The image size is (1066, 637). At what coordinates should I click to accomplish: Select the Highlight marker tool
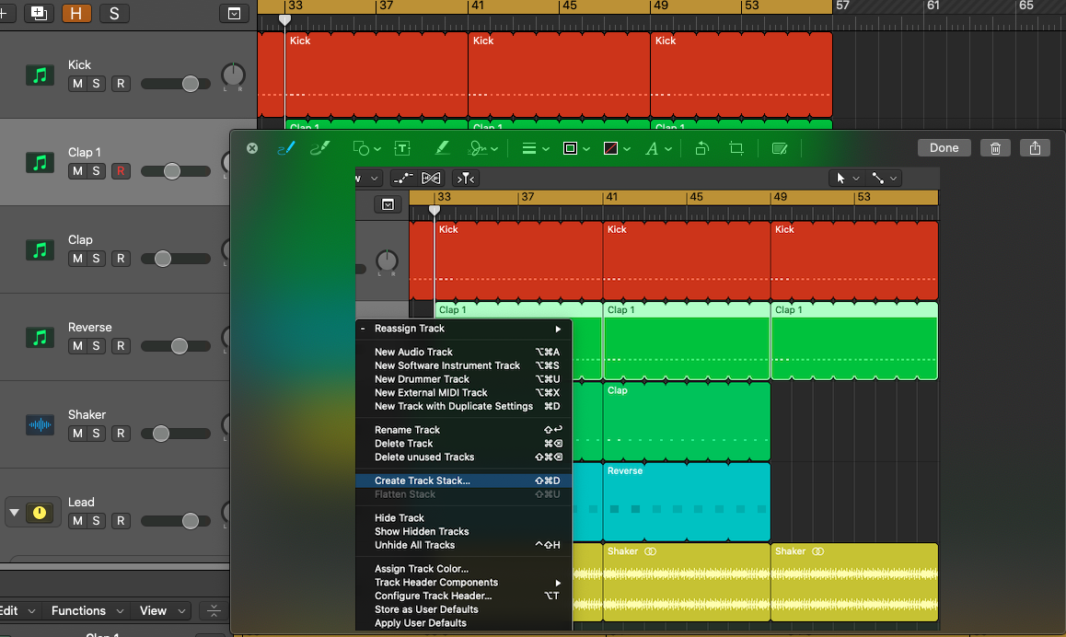tap(442, 148)
